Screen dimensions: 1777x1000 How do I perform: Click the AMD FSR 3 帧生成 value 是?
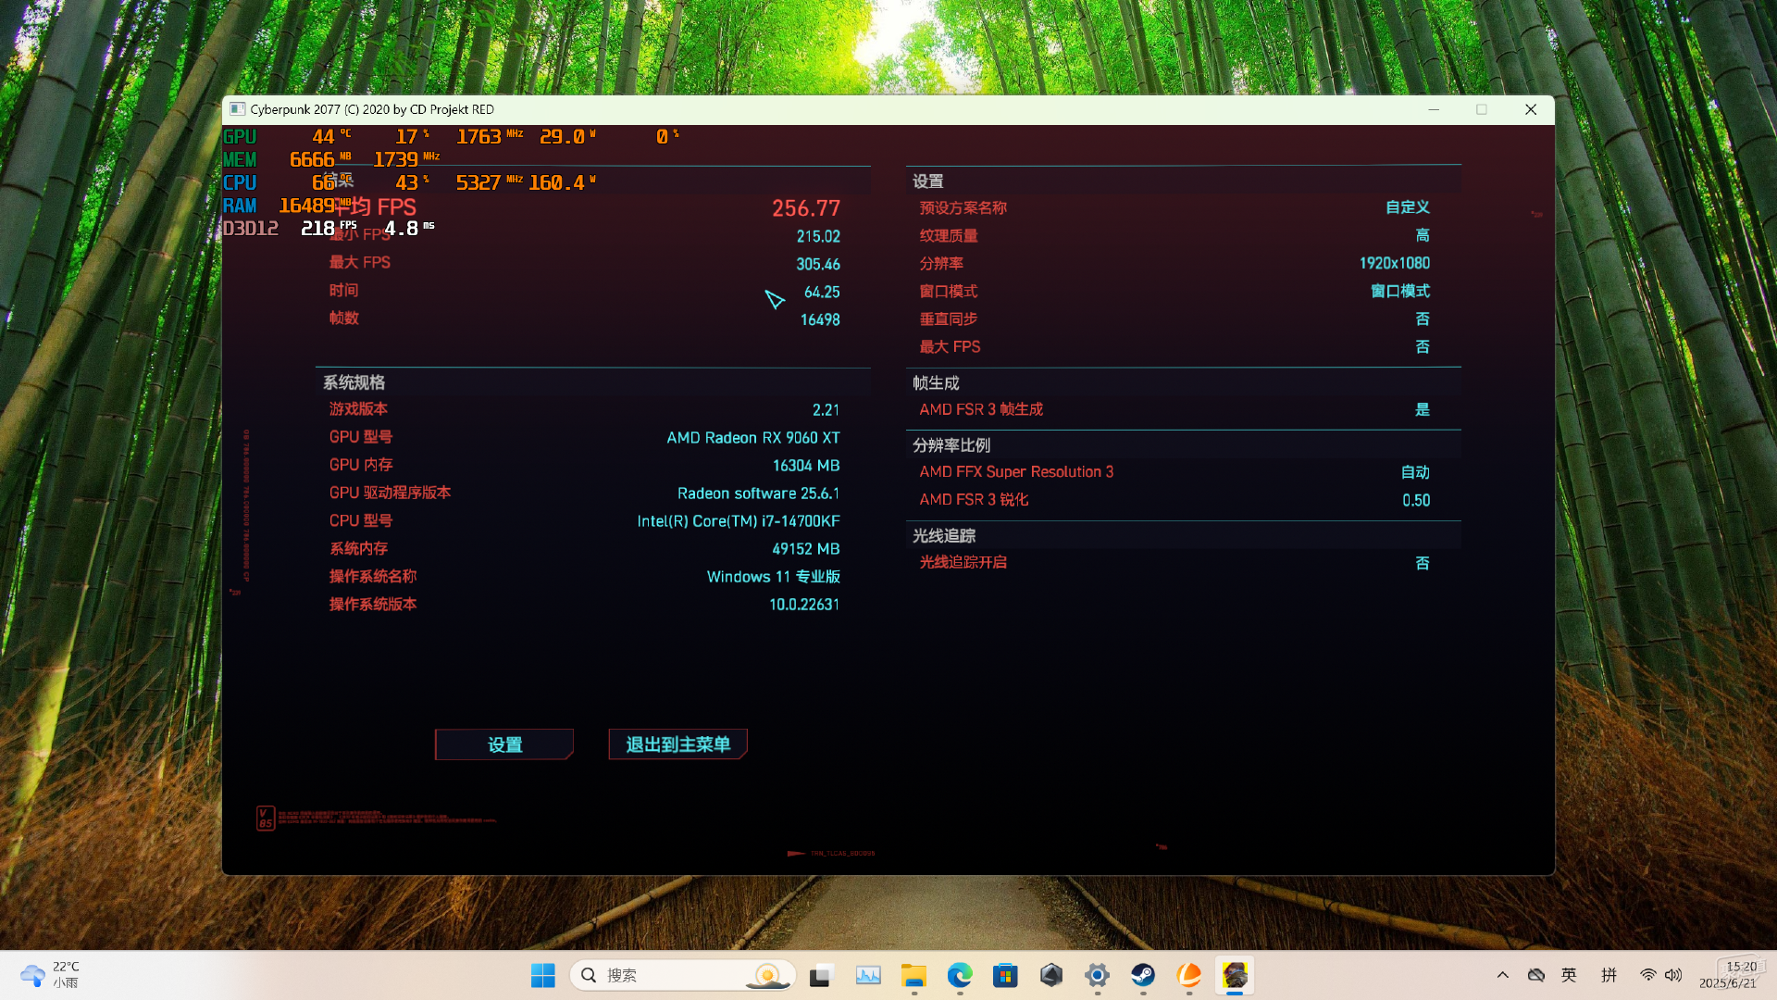pos(1423,409)
